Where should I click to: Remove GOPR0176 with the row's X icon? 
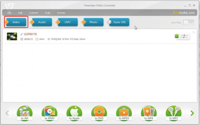coord(194,32)
